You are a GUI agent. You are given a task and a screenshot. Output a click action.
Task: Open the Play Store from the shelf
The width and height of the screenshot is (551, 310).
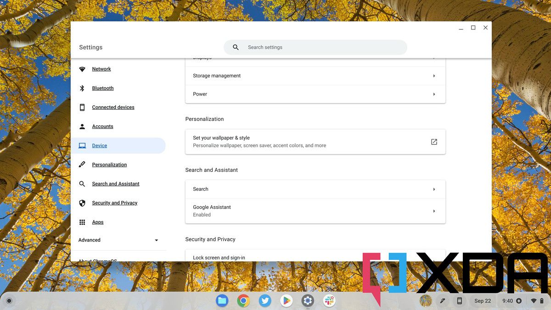tap(286, 301)
